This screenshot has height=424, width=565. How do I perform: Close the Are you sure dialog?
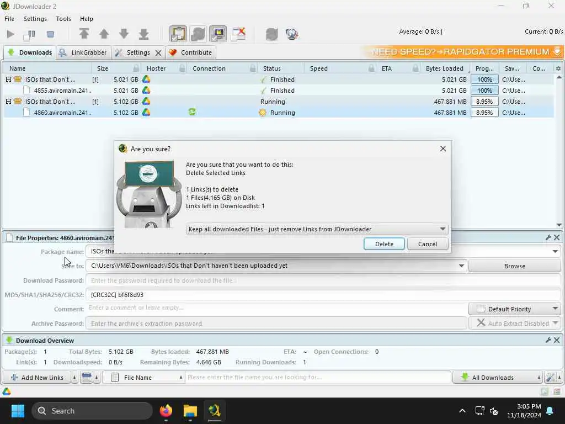point(443,149)
